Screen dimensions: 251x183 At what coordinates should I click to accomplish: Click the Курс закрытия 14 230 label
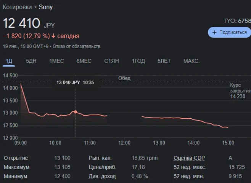tap(240, 91)
